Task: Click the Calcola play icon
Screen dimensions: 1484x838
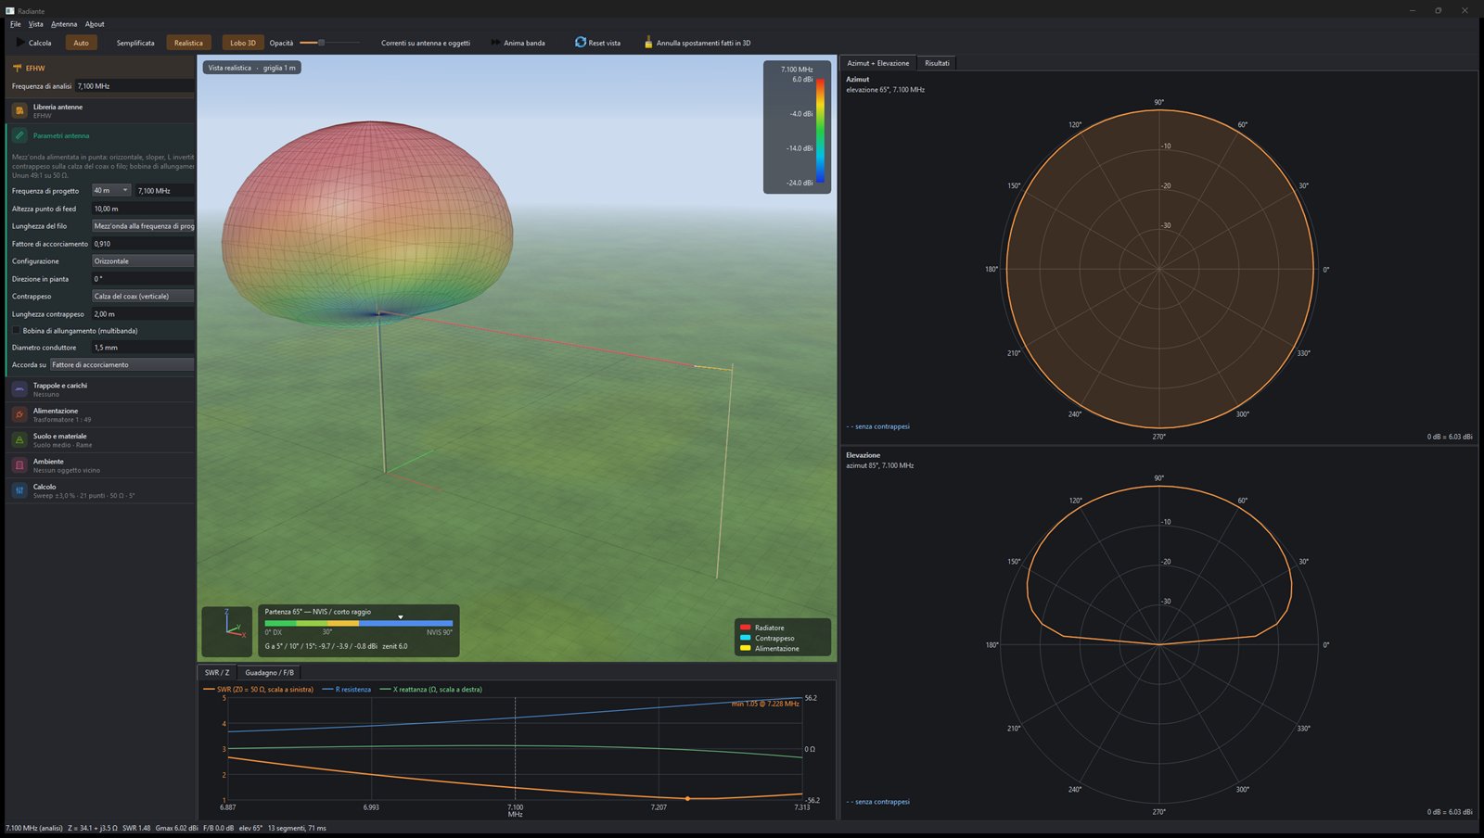Action: tap(20, 43)
